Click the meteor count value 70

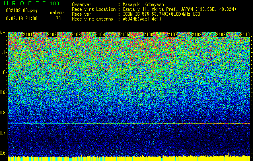58,19
